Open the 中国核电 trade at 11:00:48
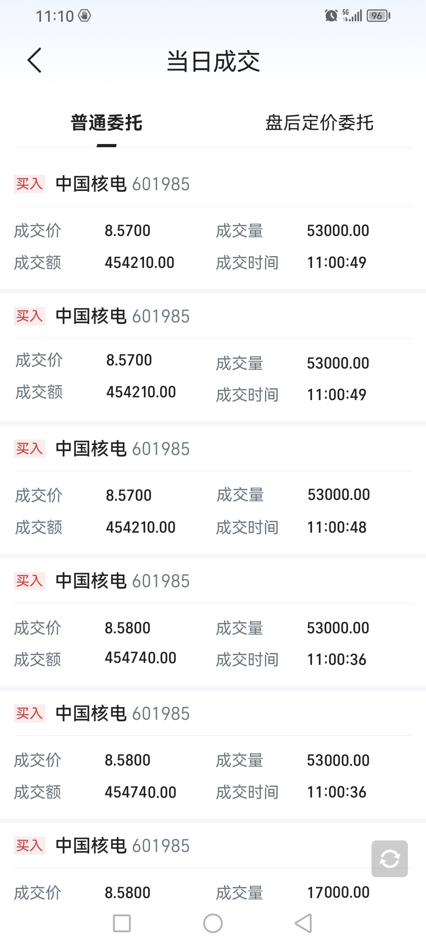 [x=123, y=449]
